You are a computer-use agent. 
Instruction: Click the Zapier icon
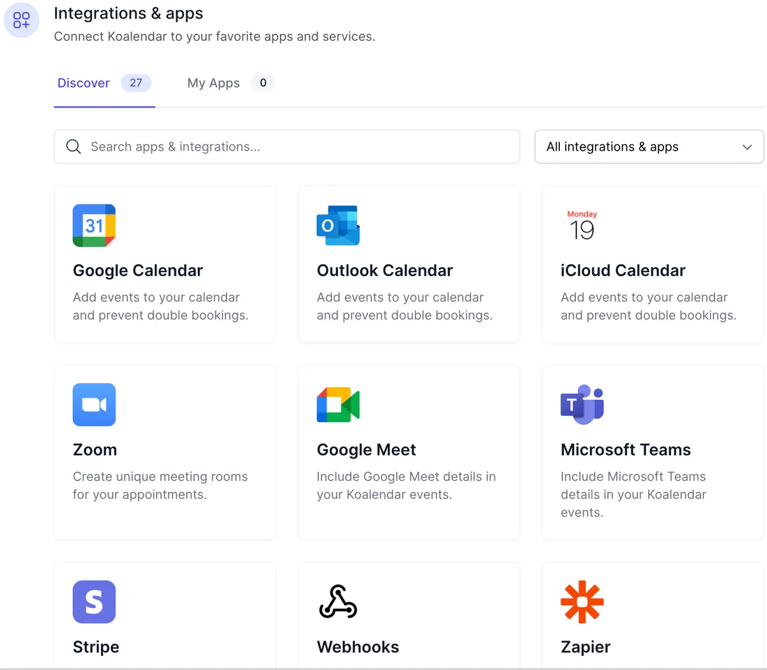(x=582, y=601)
